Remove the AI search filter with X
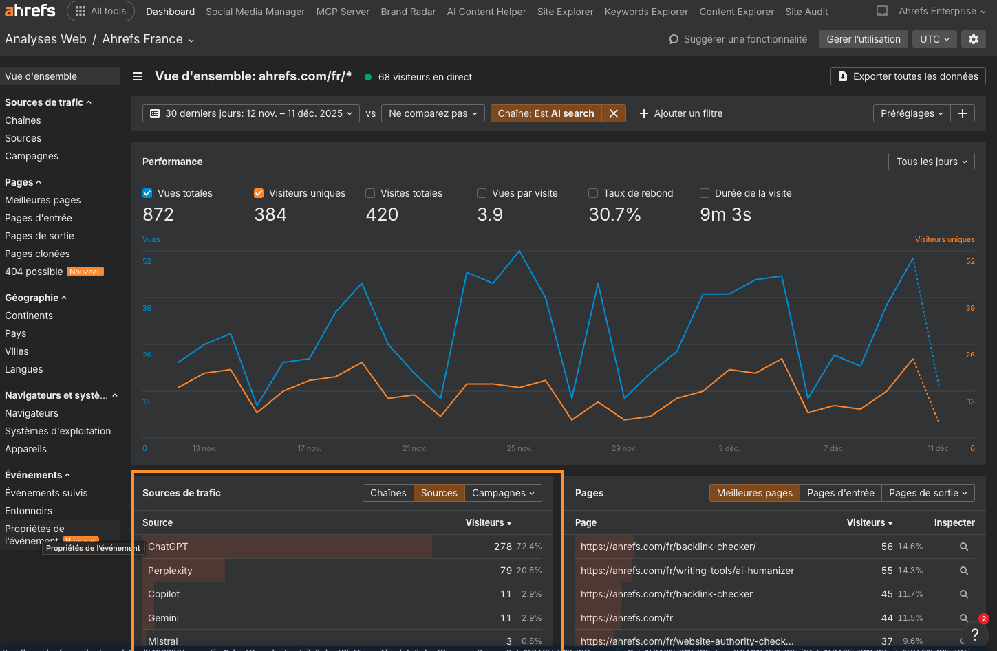The image size is (997, 651). [x=614, y=113]
